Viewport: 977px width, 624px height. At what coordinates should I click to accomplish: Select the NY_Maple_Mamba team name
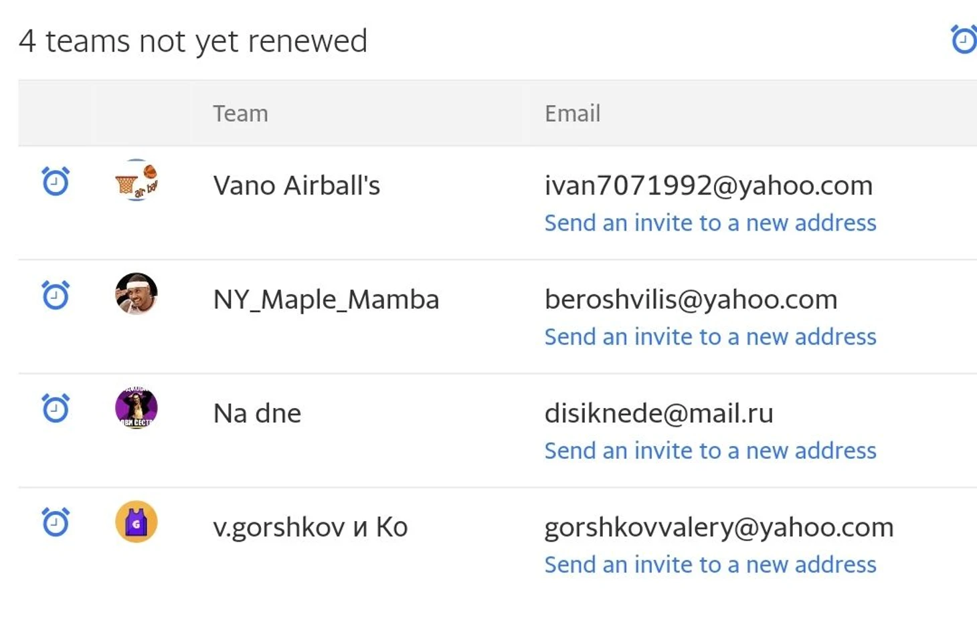click(x=326, y=300)
